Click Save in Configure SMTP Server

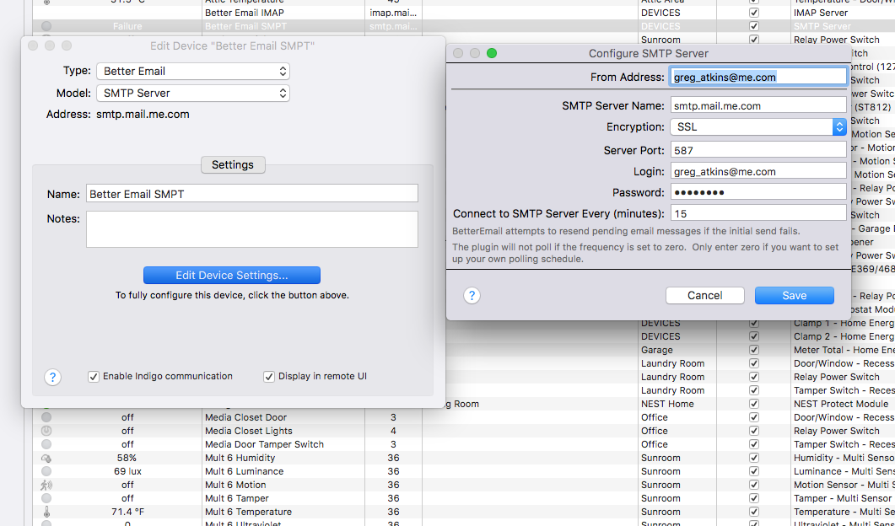pyautogui.click(x=795, y=296)
